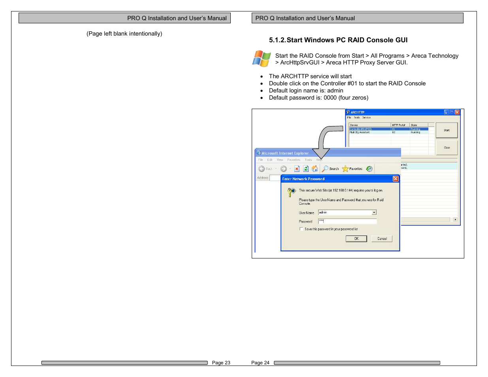
Task: Open ARCHTTP Tools menu
Action: tap(357, 117)
